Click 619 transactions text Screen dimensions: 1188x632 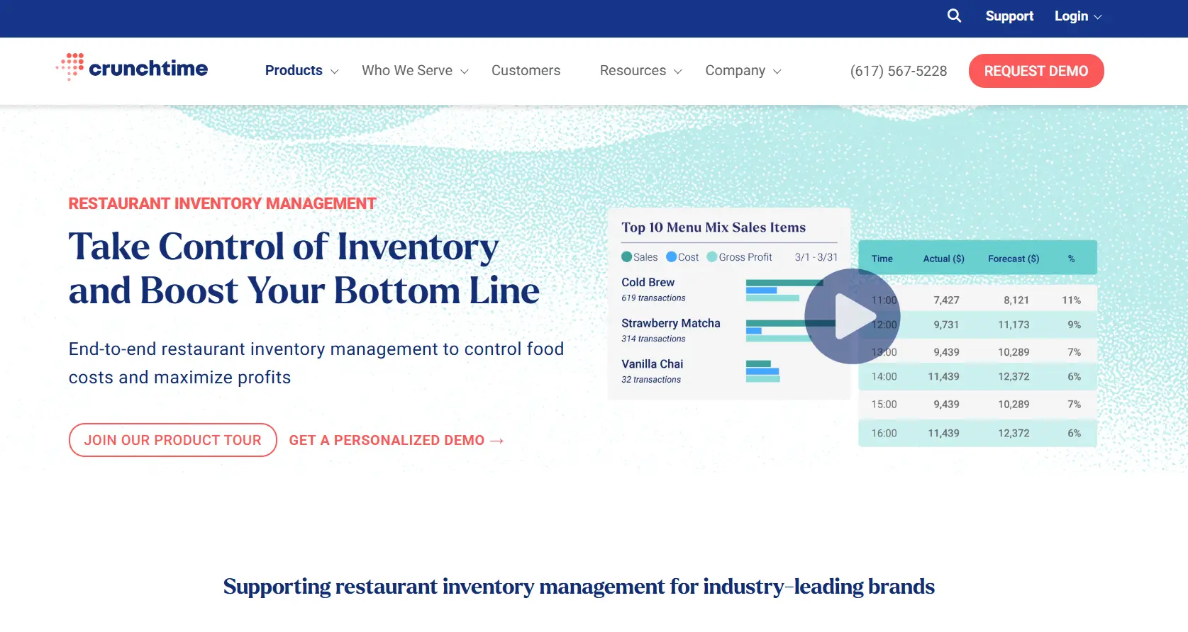click(653, 298)
